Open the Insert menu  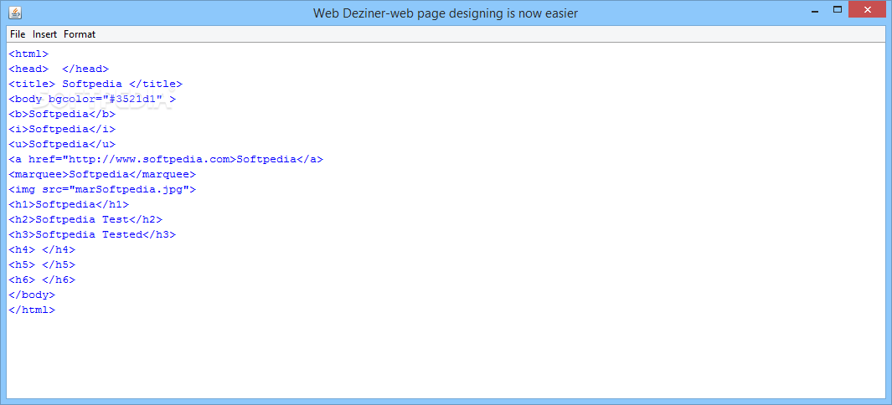(44, 34)
